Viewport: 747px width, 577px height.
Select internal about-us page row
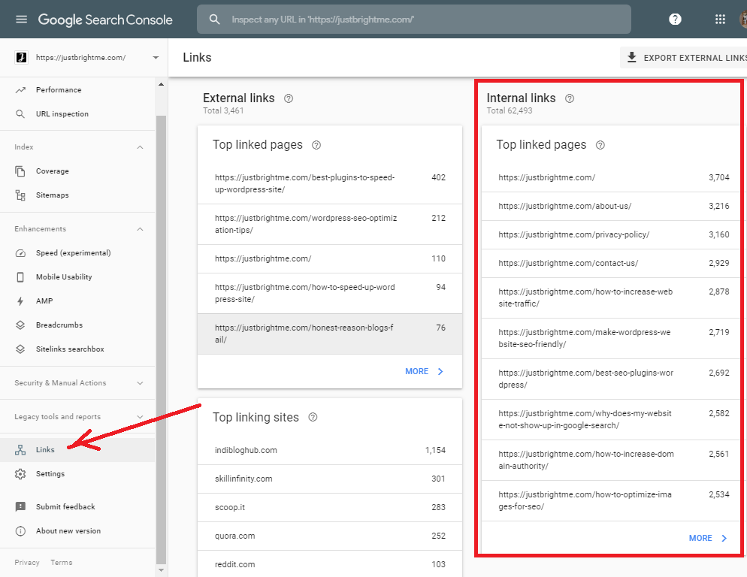click(x=611, y=207)
